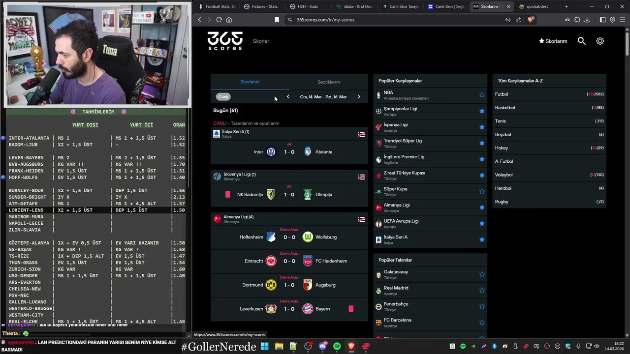Switch to Football Stats browser tab

[x=217, y=6]
